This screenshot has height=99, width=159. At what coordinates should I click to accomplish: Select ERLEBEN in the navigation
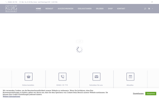100,9
